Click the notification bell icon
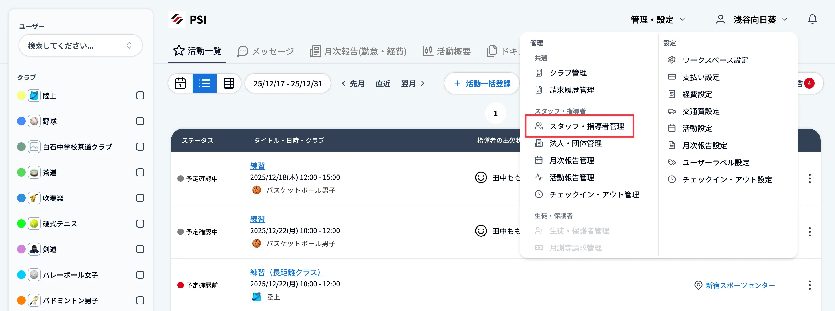Screen dimensions: 835x311 click(x=812, y=19)
